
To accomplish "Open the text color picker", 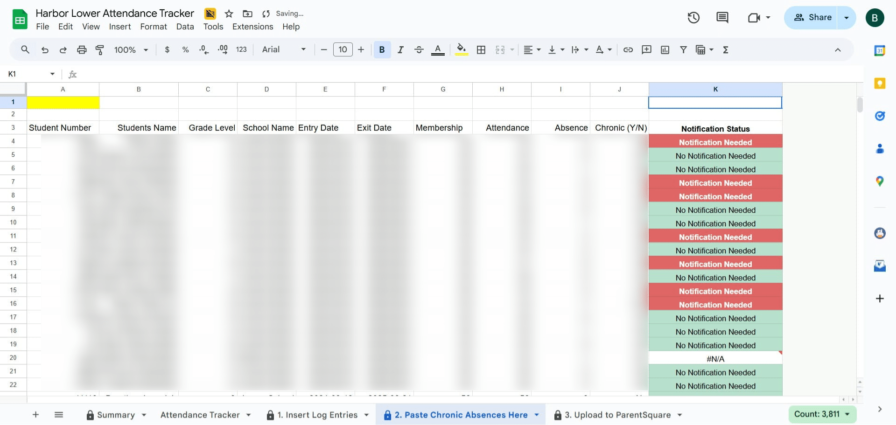I will click(x=437, y=49).
